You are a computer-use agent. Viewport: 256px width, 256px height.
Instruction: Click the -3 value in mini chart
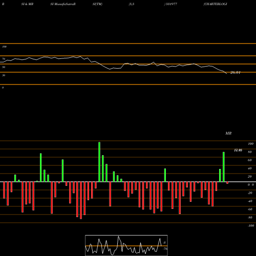click(164, 243)
